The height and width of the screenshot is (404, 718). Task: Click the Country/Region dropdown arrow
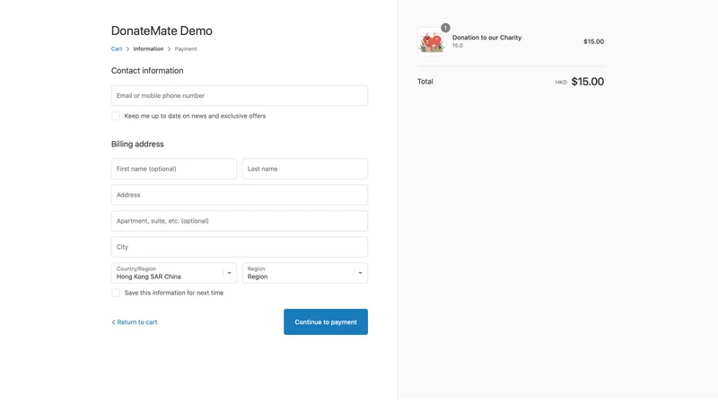(230, 273)
